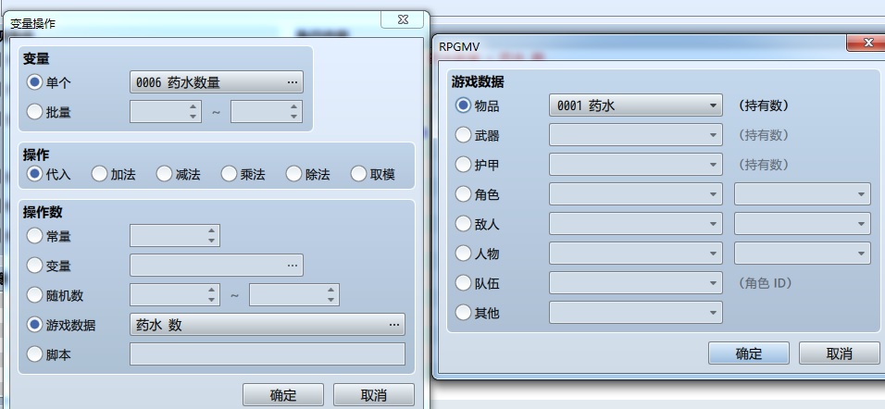The height and width of the screenshot is (409, 885).
Task: Select 角色 in the 游戏数据 dialog
Action: 463,194
